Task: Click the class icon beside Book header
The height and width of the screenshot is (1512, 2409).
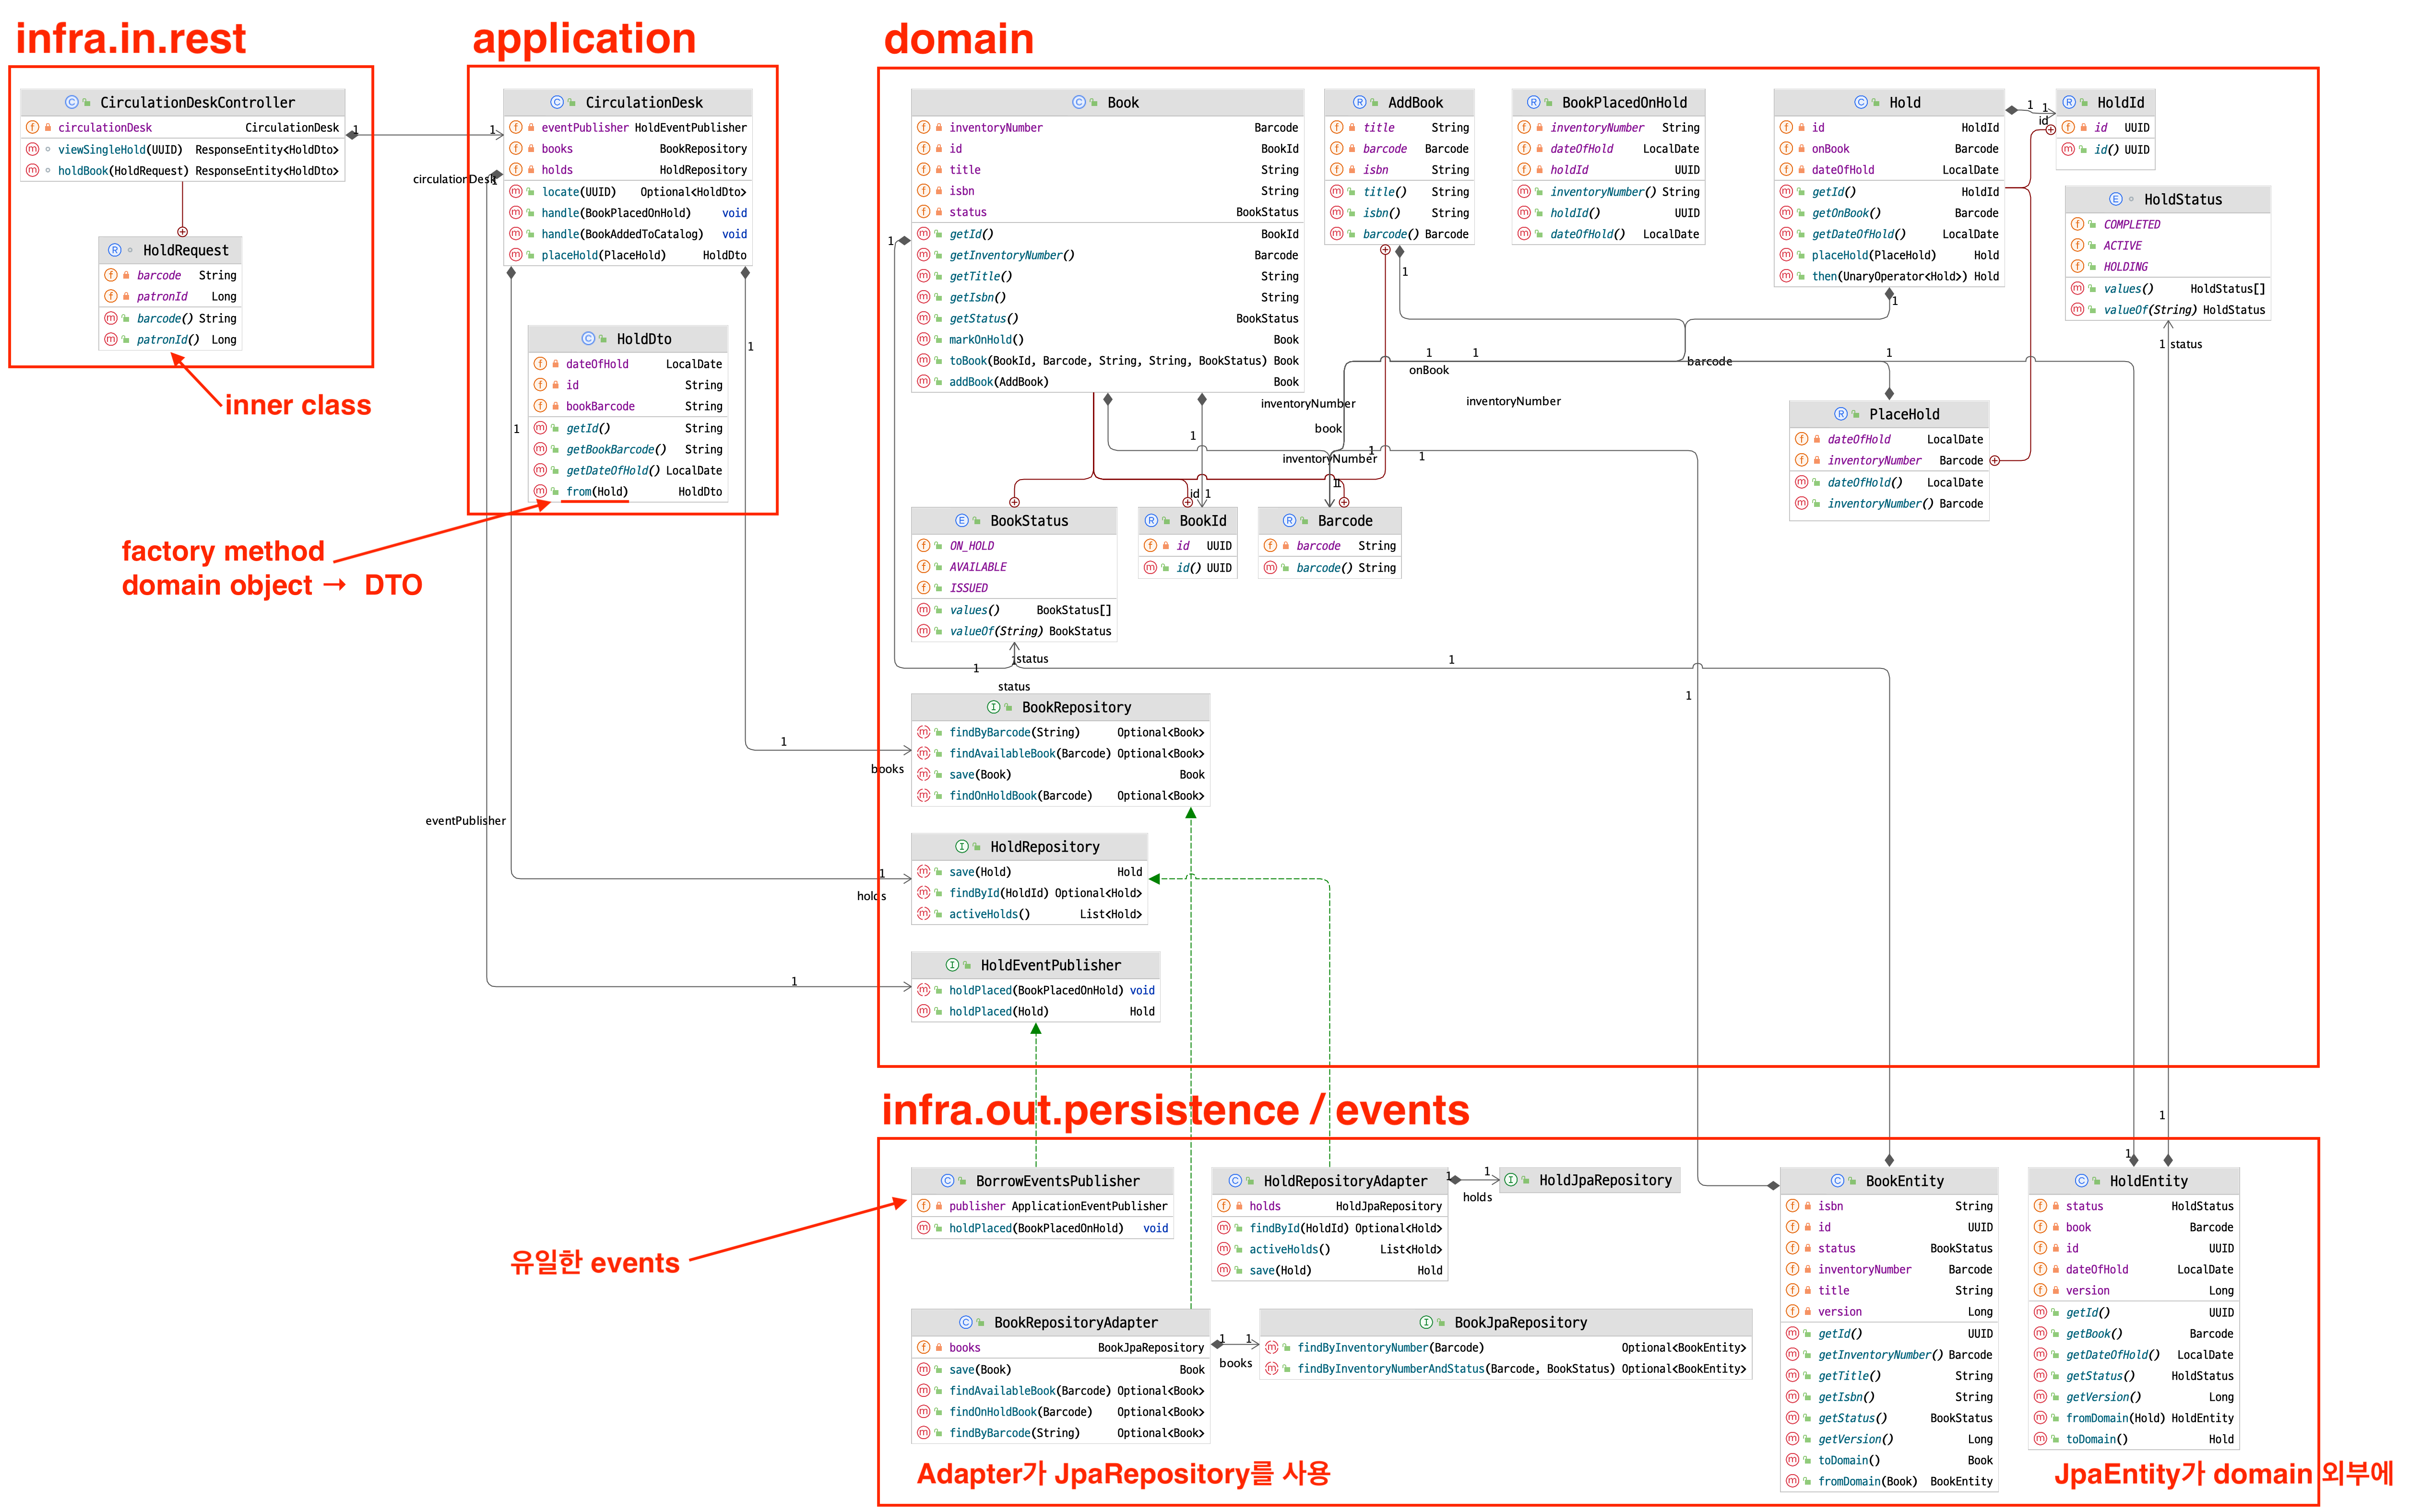Action: pos(1079,102)
